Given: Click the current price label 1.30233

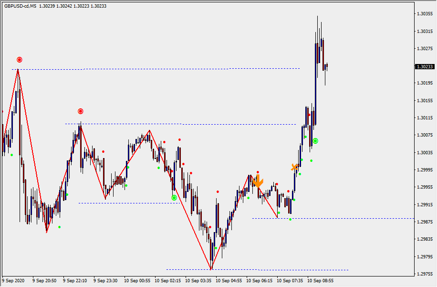Looking at the screenshot, I should pyautogui.click(x=425, y=67).
